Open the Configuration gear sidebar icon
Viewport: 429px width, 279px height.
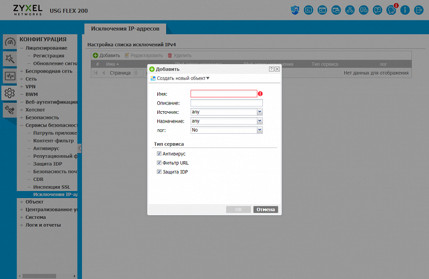point(9,93)
